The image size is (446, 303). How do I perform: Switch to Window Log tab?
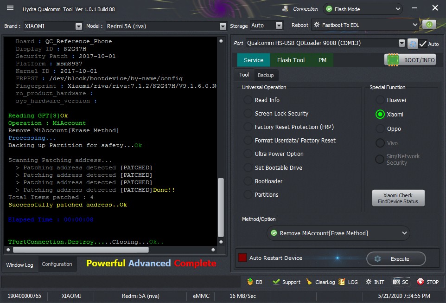(x=19, y=265)
